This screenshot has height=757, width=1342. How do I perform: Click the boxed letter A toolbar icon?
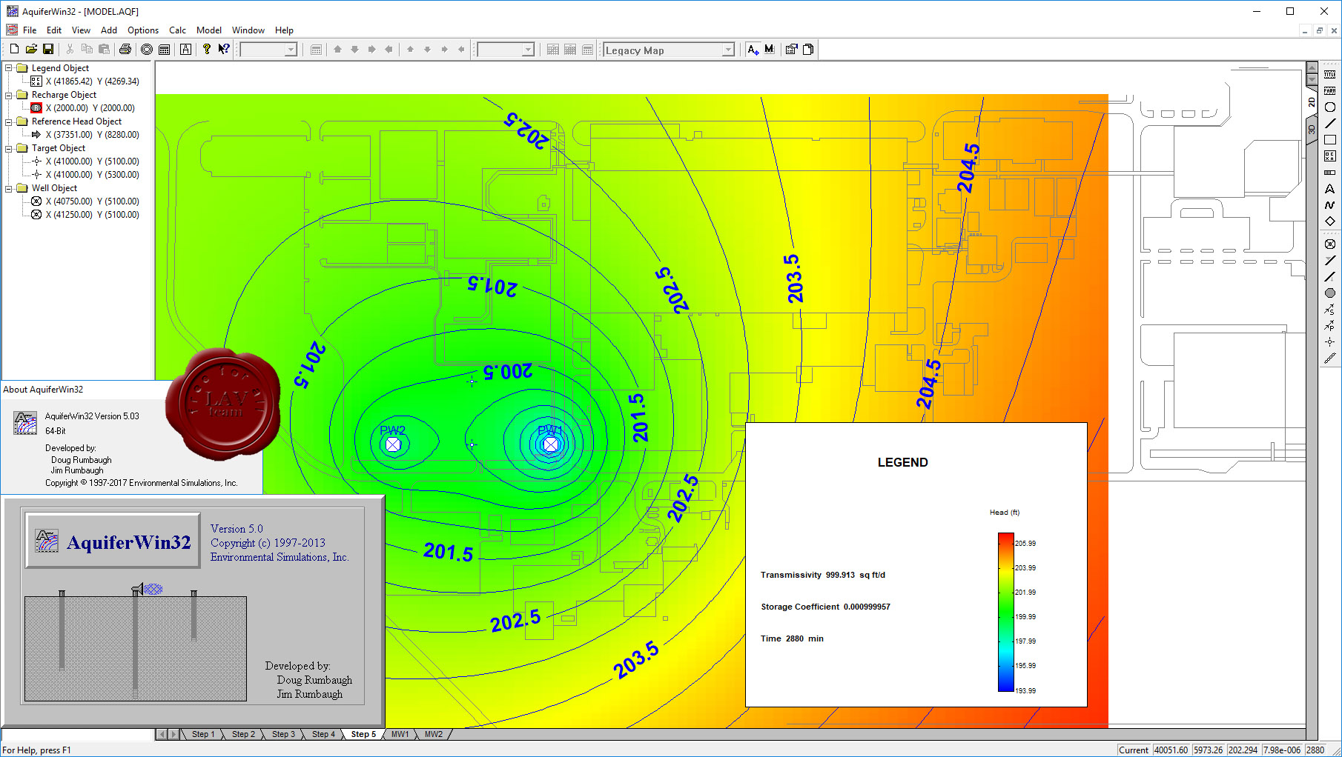[185, 50]
